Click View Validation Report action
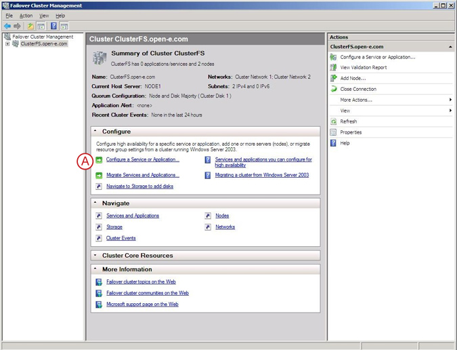The image size is (457, 350). point(364,67)
